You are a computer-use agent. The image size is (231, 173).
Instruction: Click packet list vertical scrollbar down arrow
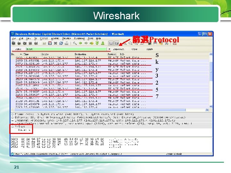coord(211,106)
